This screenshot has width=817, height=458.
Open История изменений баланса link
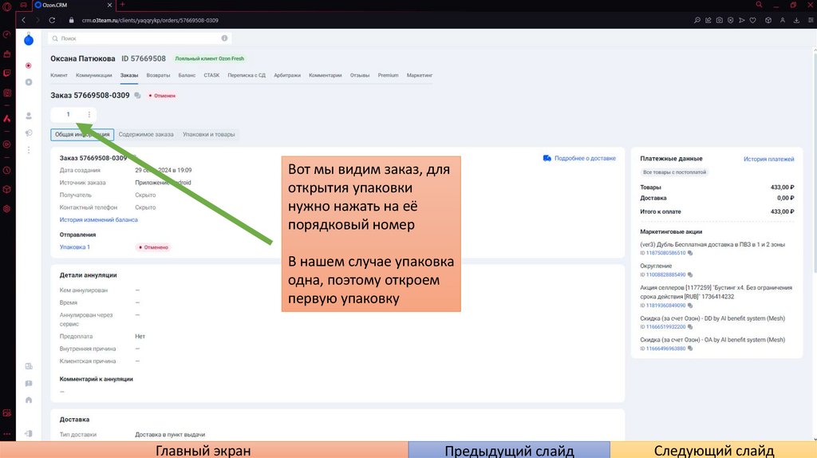[98, 220]
